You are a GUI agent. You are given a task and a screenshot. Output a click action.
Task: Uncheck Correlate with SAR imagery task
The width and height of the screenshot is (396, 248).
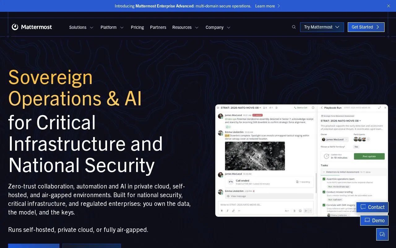[x=324, y=205]
